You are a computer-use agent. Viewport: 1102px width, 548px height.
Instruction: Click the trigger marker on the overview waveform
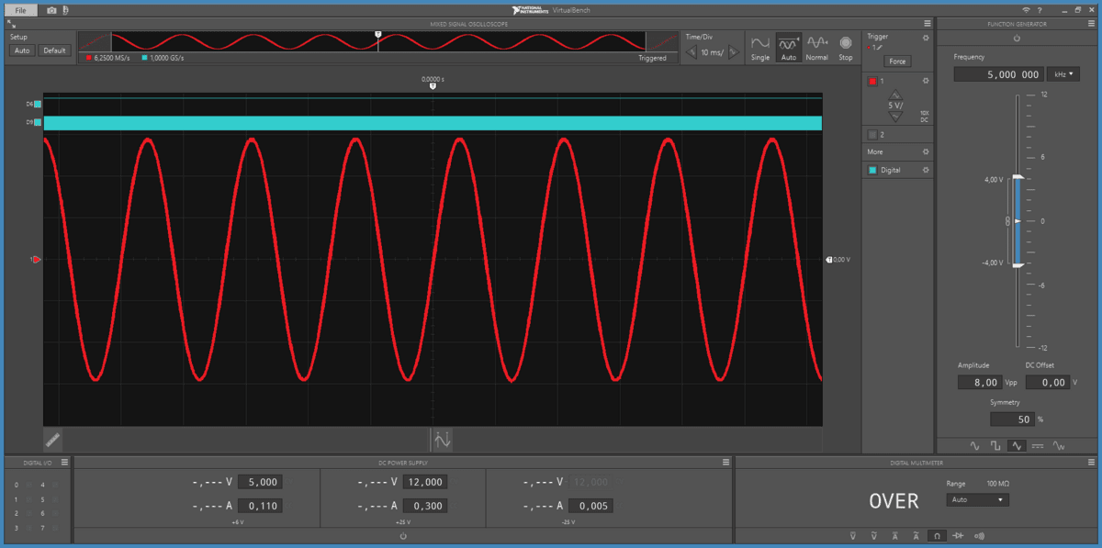tap(377, 34)
